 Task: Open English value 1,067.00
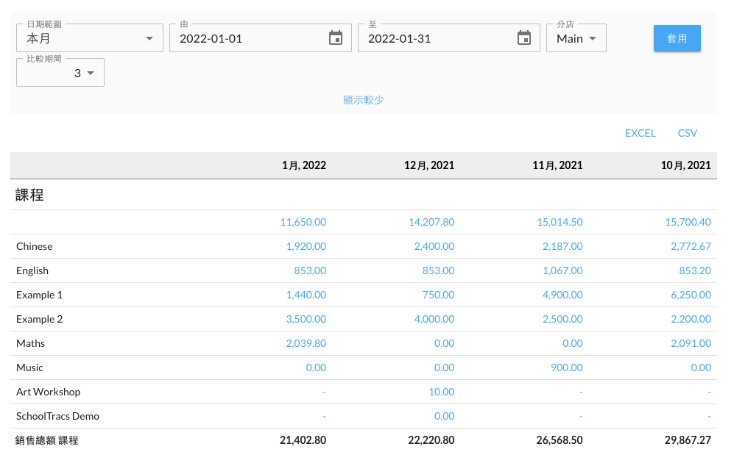[562, 270]
